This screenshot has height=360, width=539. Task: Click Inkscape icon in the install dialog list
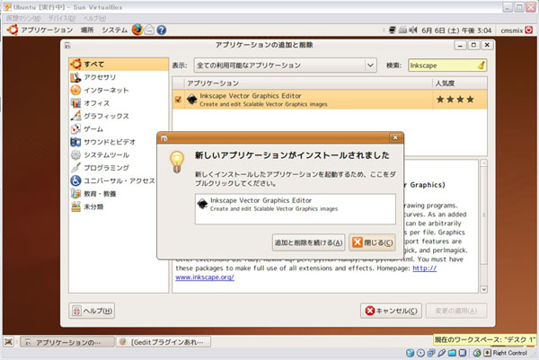point(202,204)
